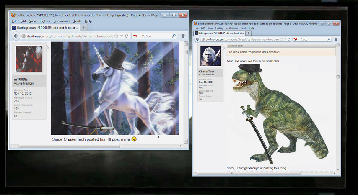This screenshot has width=358, height=195.
Task: Go back in the left Firefox window
Action: (16, 36)
